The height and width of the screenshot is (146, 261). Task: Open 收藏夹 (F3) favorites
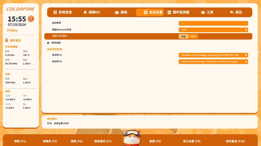pyautogui.click(x=50, y=141)
